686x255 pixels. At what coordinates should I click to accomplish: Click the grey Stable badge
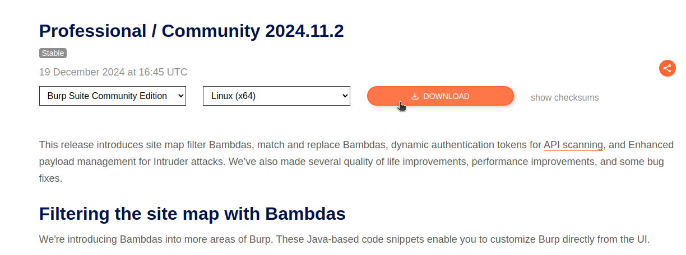click(x=53, y=53)
